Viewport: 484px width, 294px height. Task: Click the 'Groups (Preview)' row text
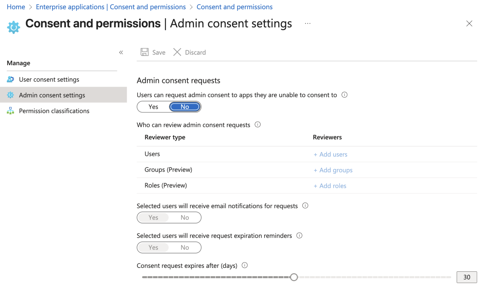[x=168, y=170]
